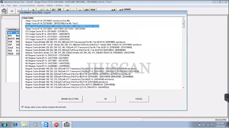Select DCU15 controller row in background window

pyautogui.click(x=13, y=39)
